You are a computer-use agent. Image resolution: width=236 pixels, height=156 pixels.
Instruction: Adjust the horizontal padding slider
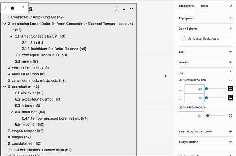point(216,98)
